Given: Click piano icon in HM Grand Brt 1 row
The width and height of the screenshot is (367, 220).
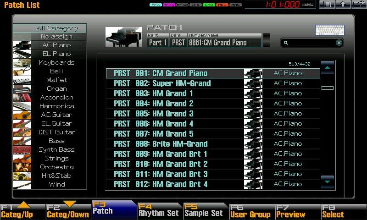Looking at the screenshot, I should coord(253,154).
